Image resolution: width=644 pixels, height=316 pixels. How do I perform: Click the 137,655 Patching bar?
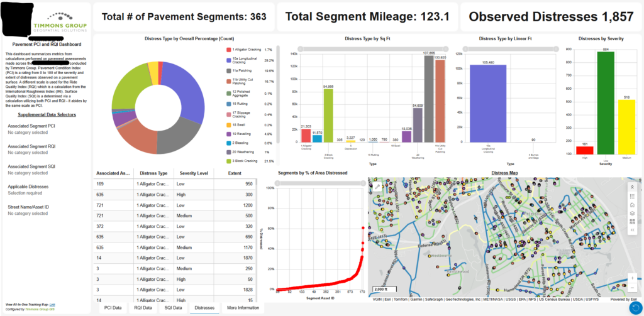tap(429, 99)
